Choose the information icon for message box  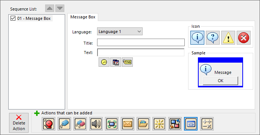tap(197, 37)
